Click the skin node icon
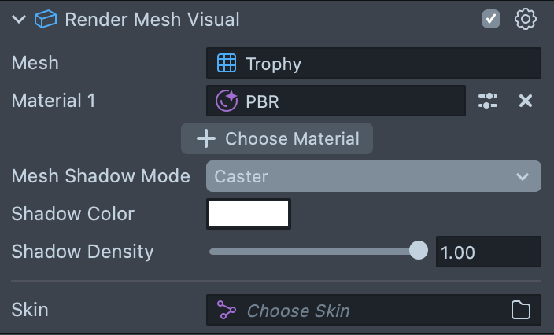Screen dimensions: 554x335 (x=227, y=310)
